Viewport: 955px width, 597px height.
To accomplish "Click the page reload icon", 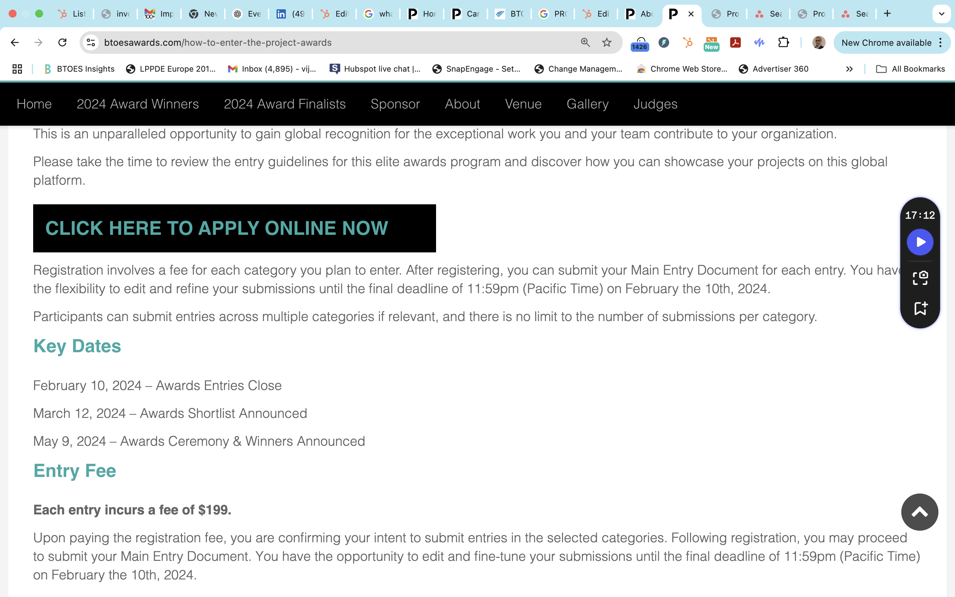I will (x=62, y=42).
